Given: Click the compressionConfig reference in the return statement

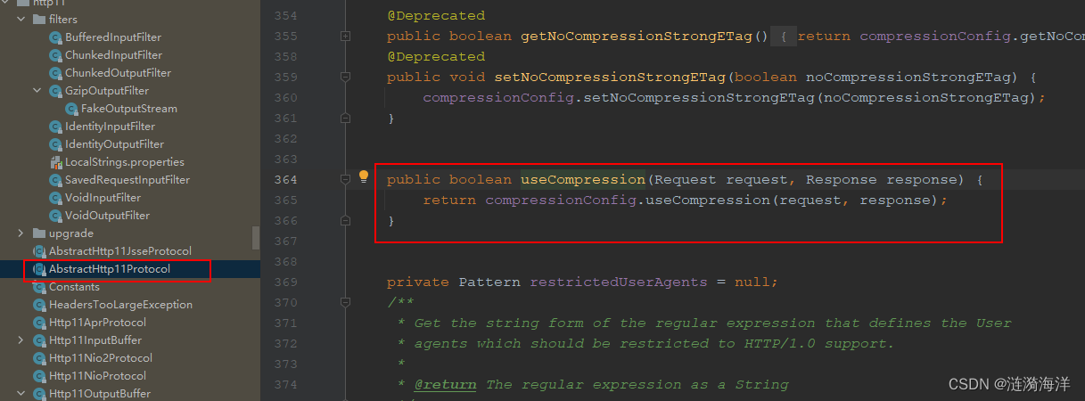Looking at the screenshot, I should [561, 200].
